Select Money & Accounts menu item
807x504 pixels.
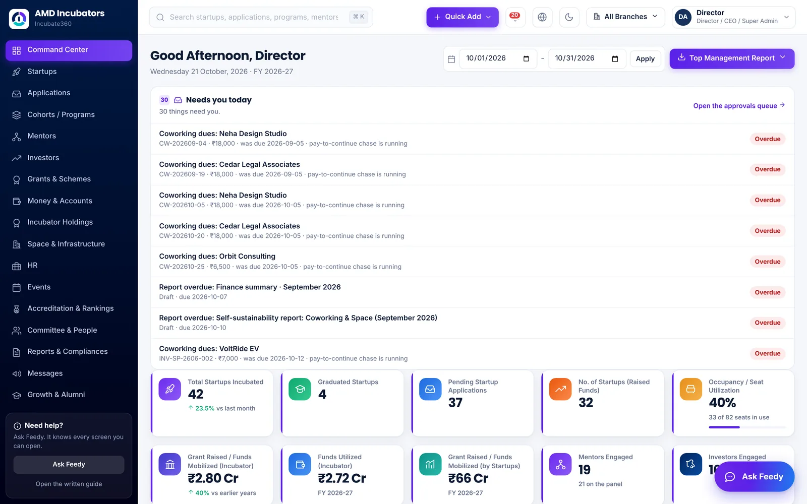[69, 201]
